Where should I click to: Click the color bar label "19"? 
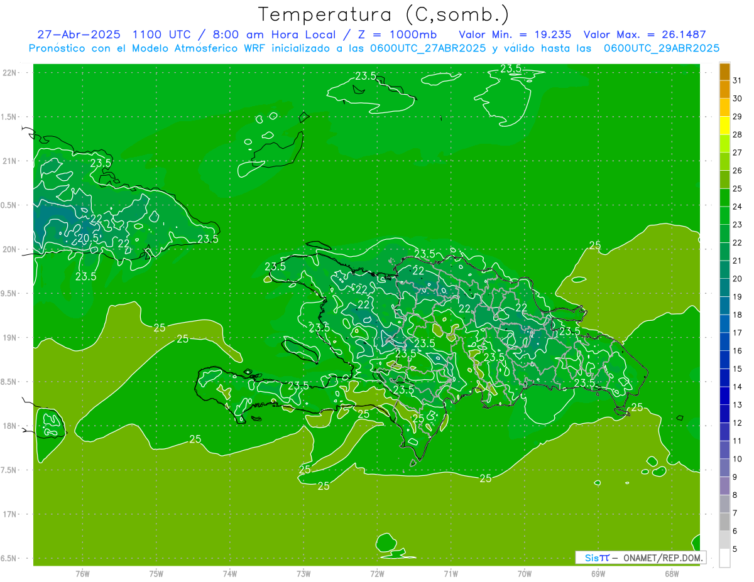[x=737, y=296]
